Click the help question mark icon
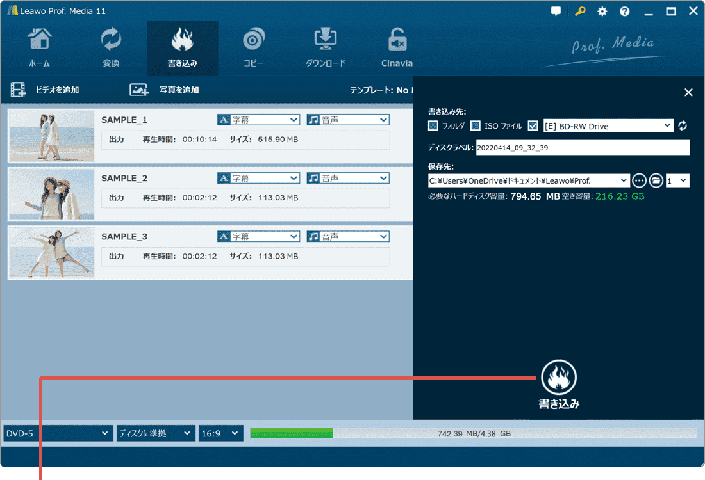The height and width of the screenshot is (480, 705). [624, 12]
